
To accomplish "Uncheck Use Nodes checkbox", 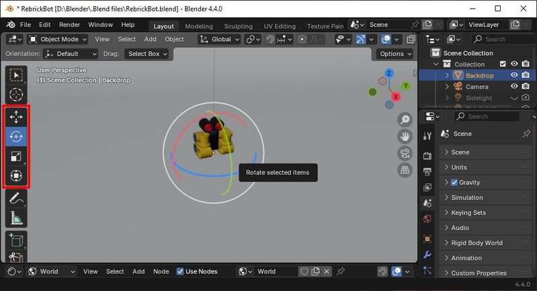I will [180, 272].
